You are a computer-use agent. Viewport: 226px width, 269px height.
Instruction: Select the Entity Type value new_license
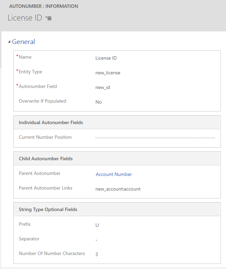point(108,73)
